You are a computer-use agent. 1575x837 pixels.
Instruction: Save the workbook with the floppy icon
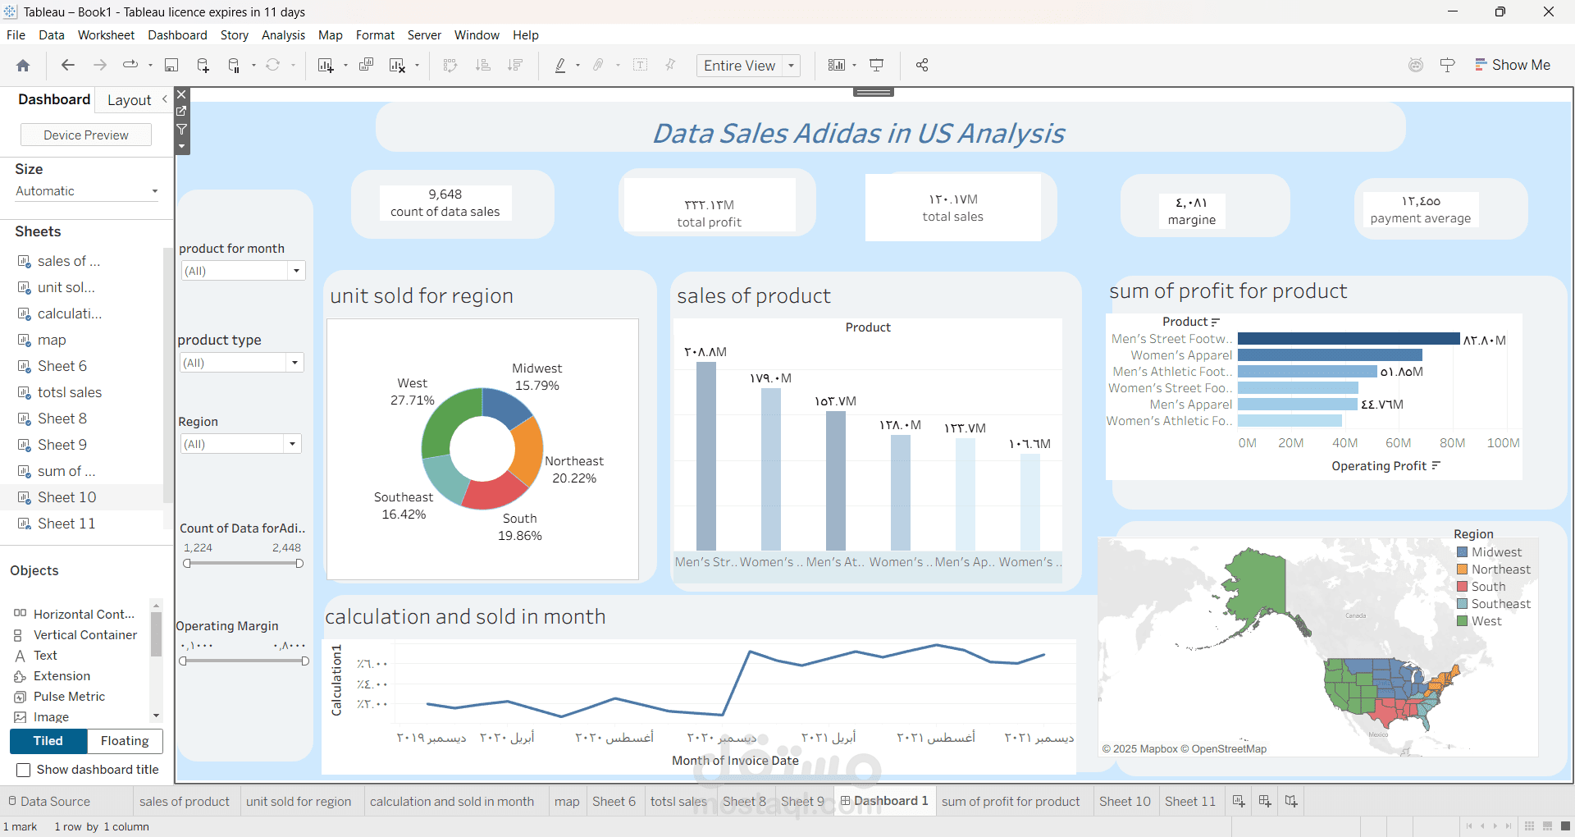click(x=171, y=66)
